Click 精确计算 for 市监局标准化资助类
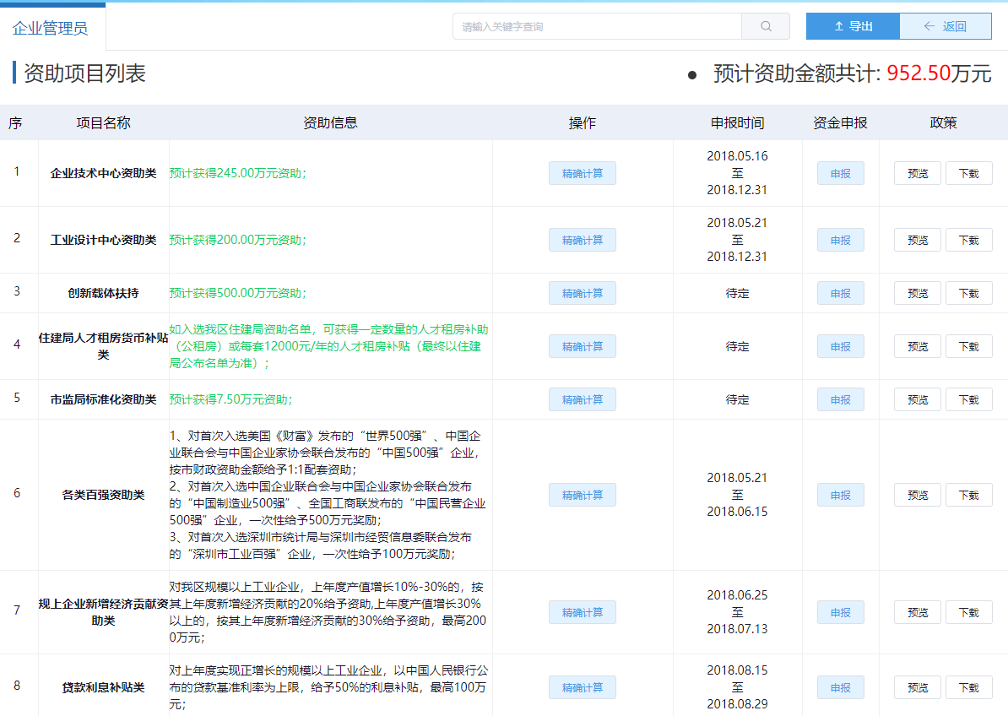1008x716 pixels. [583, 399]
